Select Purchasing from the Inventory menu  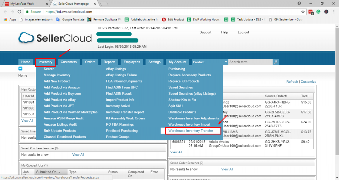coord(177,69)
